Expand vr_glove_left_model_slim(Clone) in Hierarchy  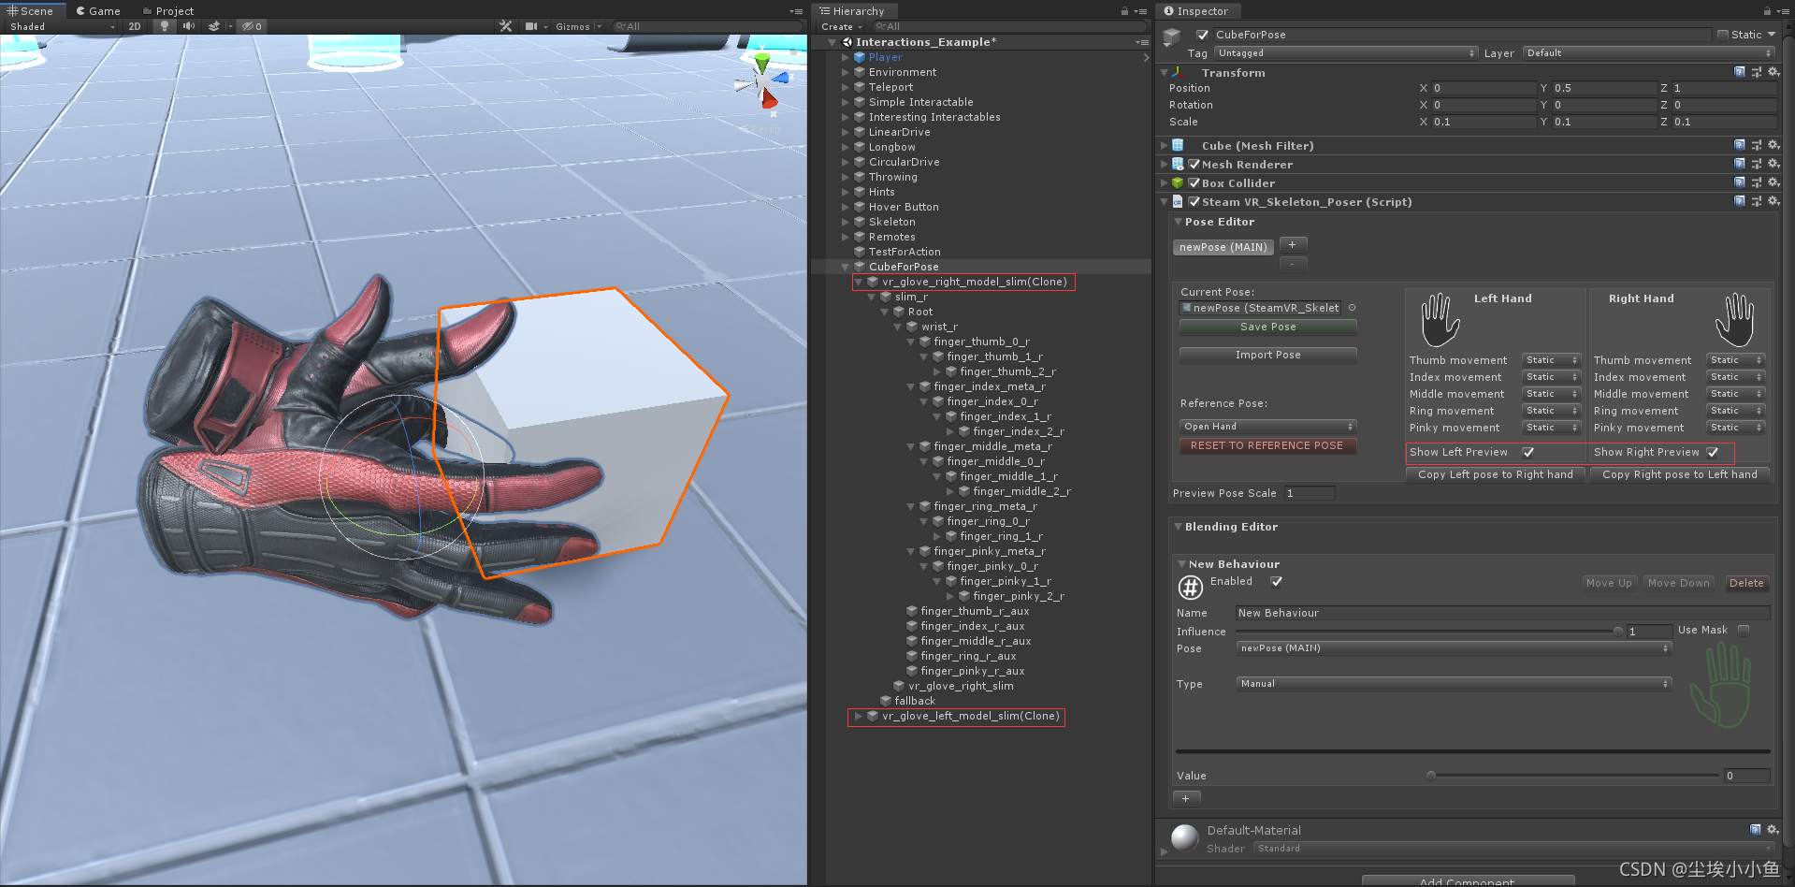pos(858,716)
